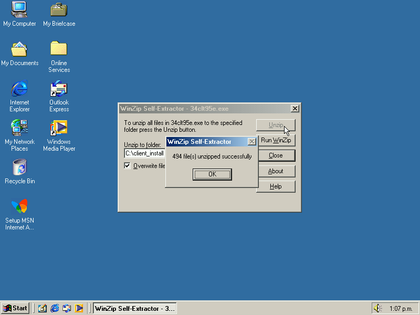Close the small WinZip Self-Extractor message box
Viewport: 420px width, 315px height.
coord(252,142)
